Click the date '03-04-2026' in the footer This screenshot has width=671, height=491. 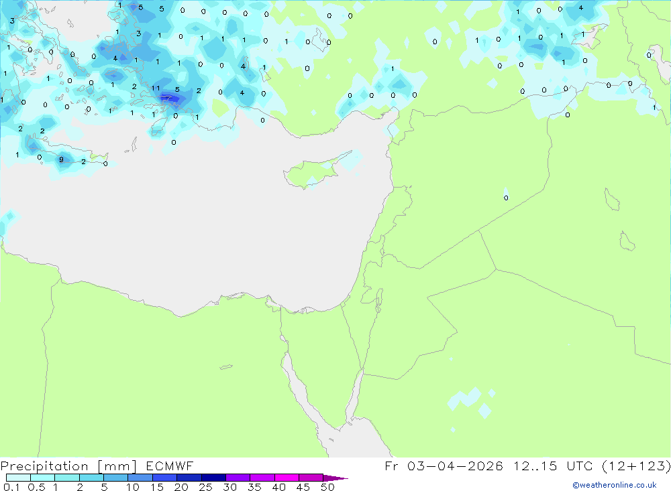pyautogui.click(x=455, y=466)
